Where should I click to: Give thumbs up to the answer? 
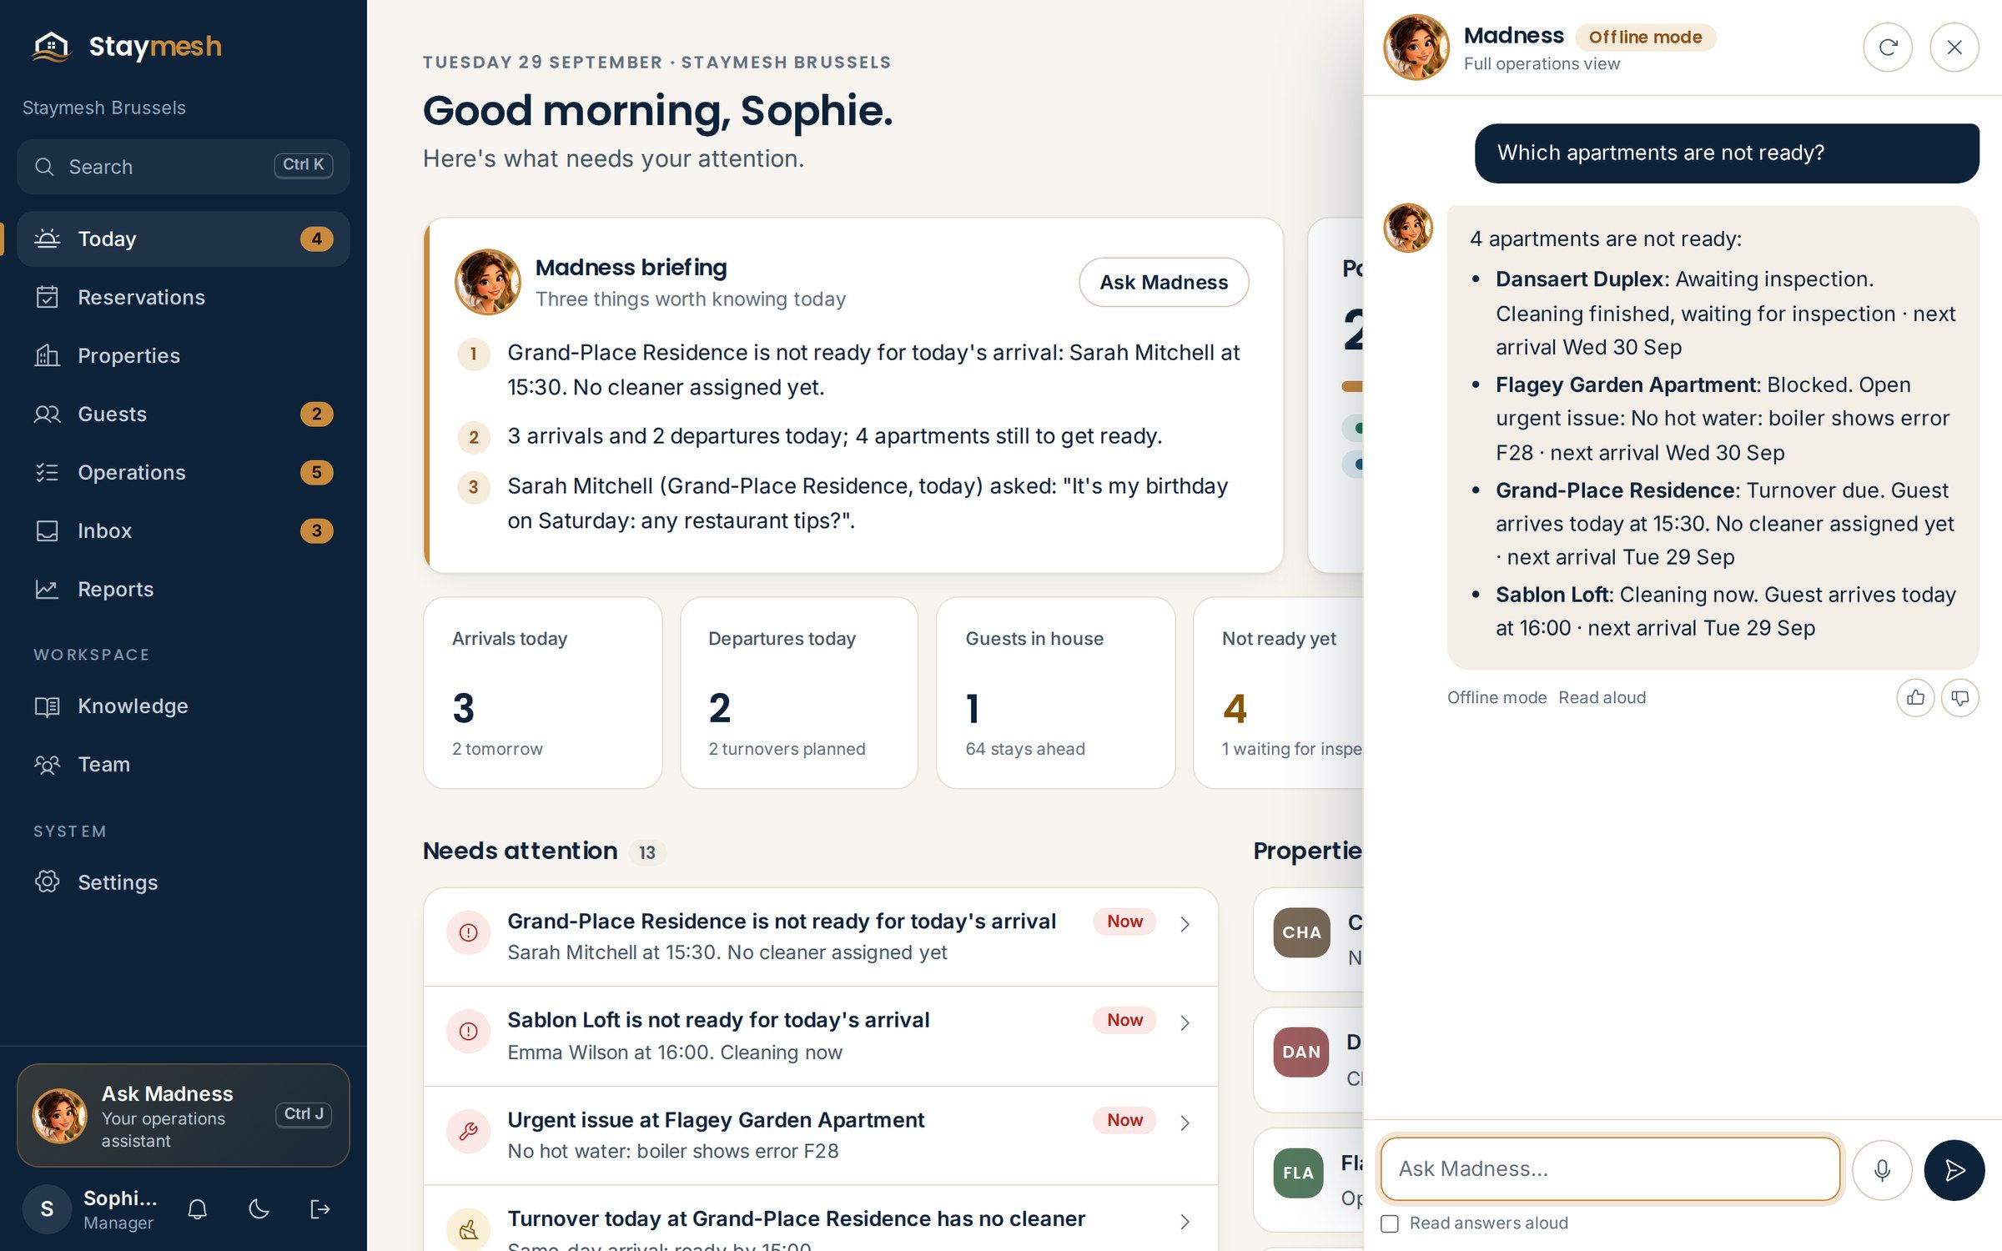coord(1915,697)
